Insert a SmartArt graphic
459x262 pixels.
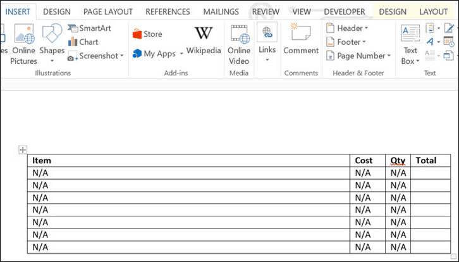tap(89, 28)
